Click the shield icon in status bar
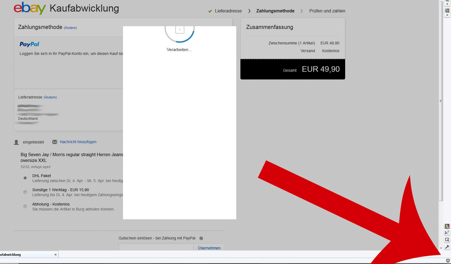 pos(448,261)
